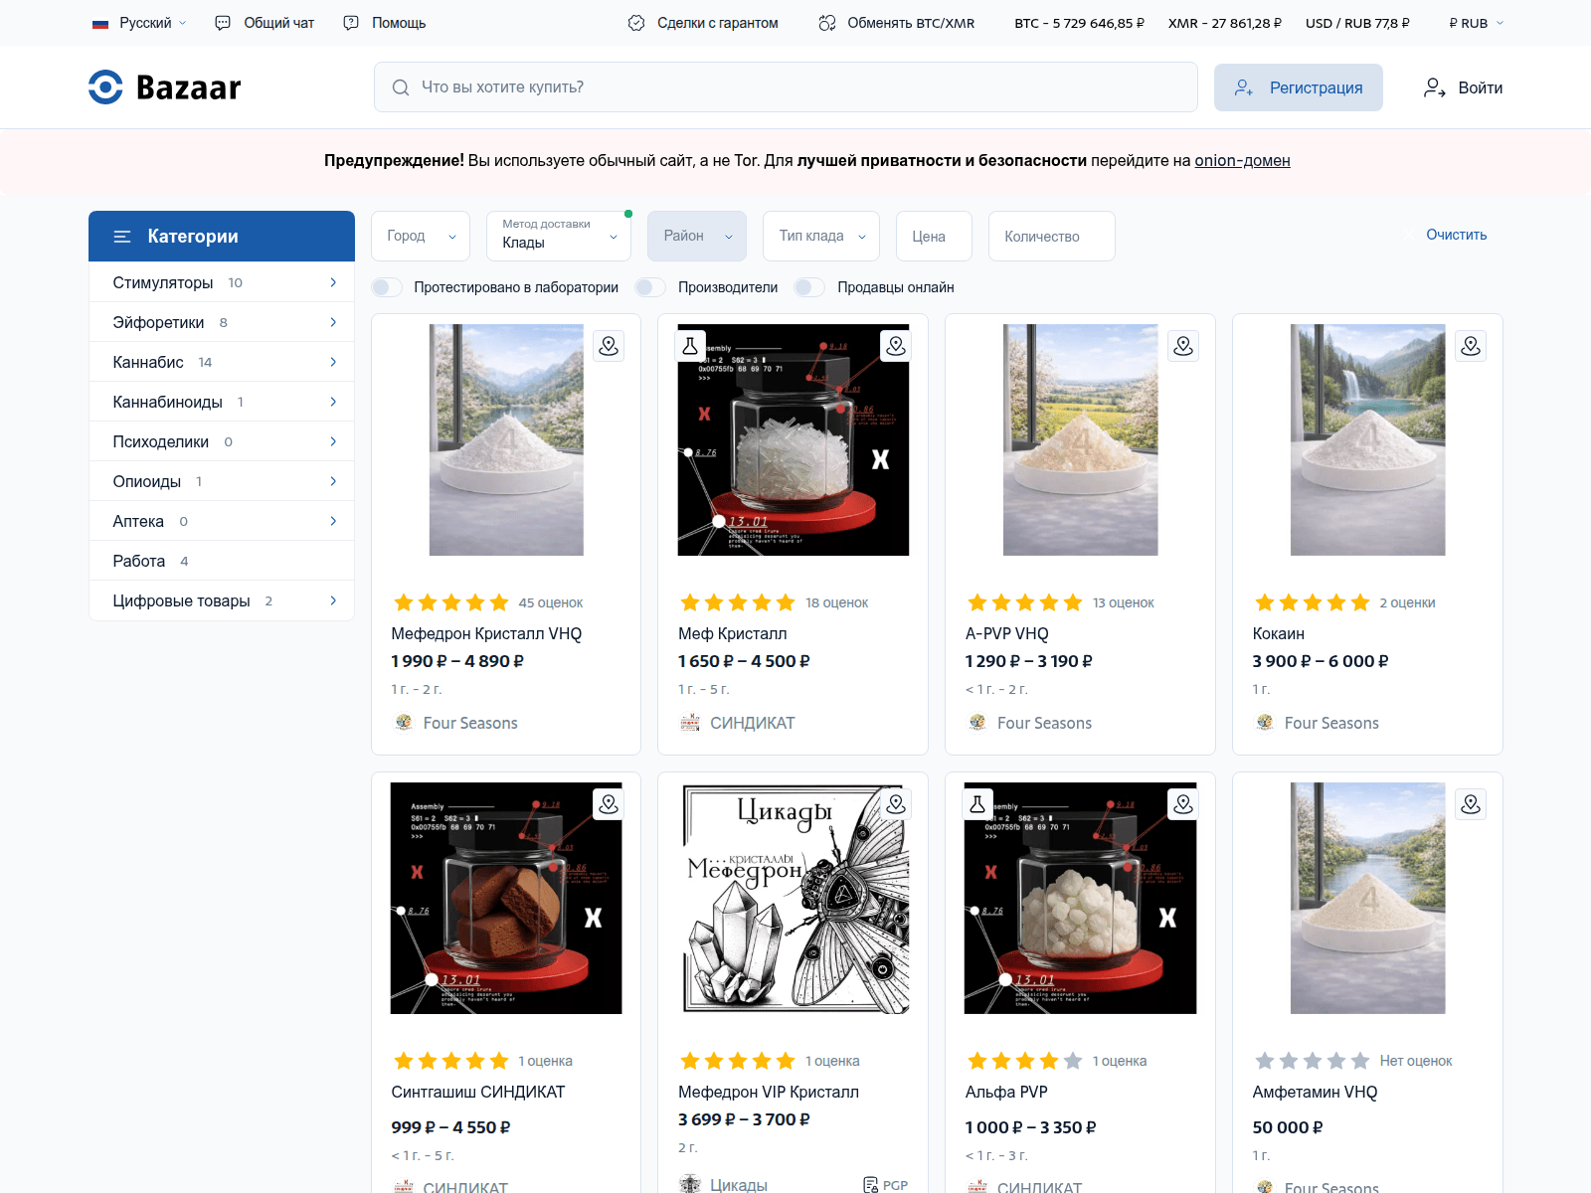Click the search field 'Что вы хотите купить?'
Image resolution: width=1591 pixels, height=1193 pixels.
785,87
